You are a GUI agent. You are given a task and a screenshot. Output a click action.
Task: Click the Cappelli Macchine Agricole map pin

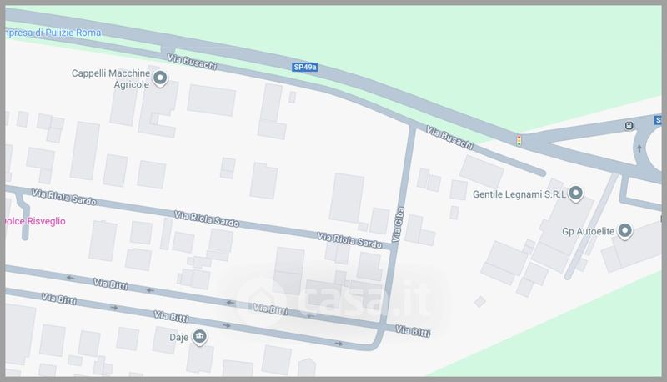[x=160, y=78]
